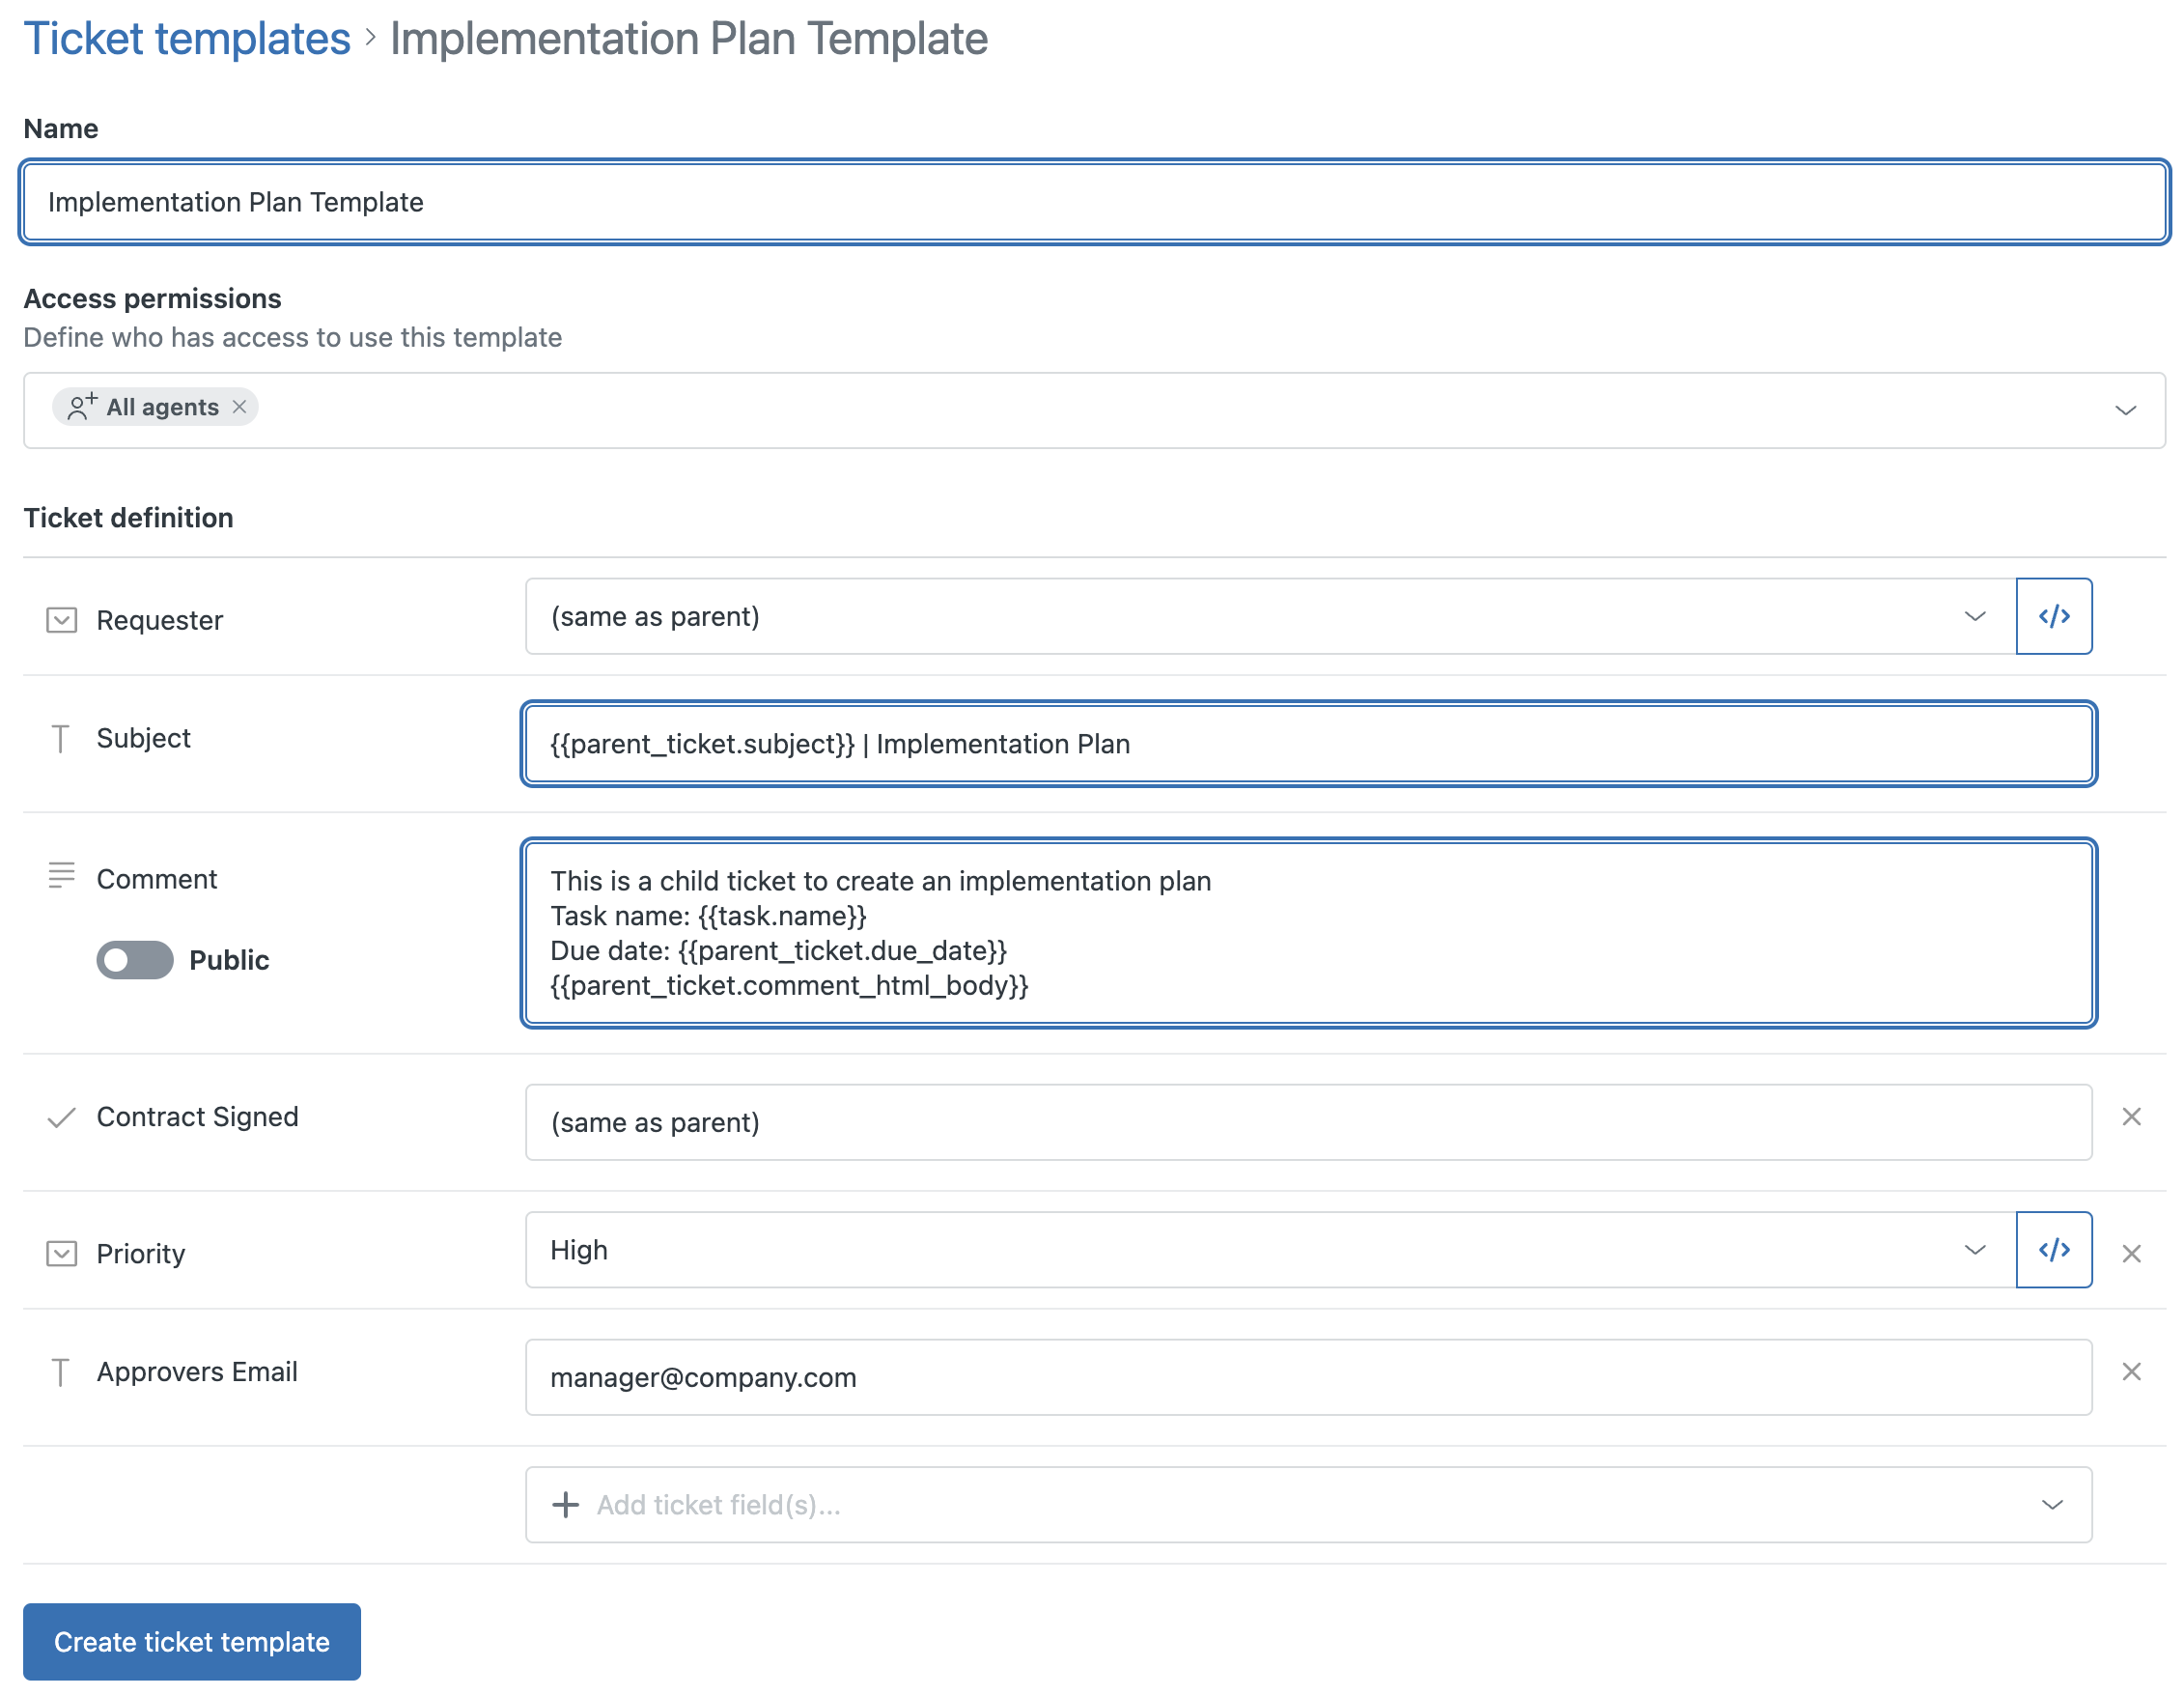This screenshot has width=2184, height=1696.
Task: Focus the template Name input field
Action: point(1094,202)
